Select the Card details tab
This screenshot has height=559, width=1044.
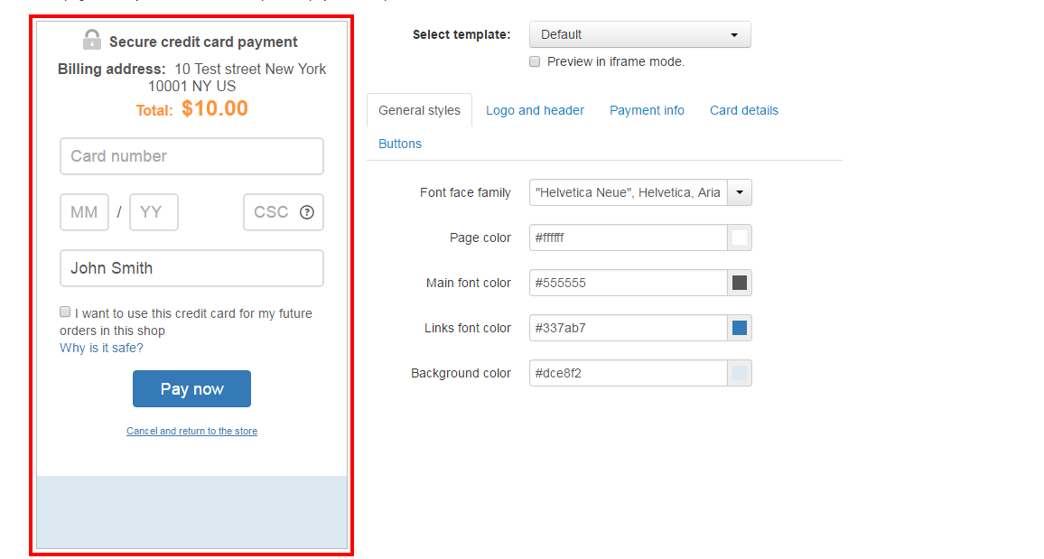click(744, 110)
